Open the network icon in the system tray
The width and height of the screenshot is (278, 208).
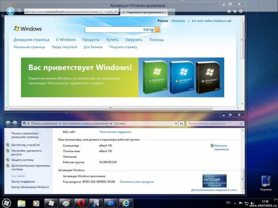(x=246, y=203)
